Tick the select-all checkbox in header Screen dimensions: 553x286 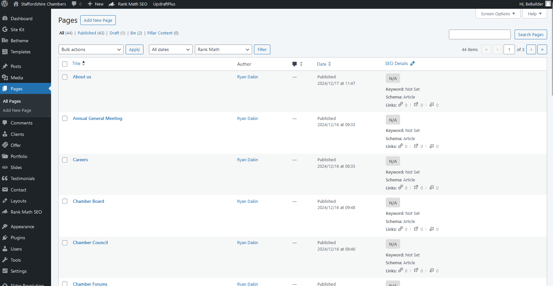65,64
